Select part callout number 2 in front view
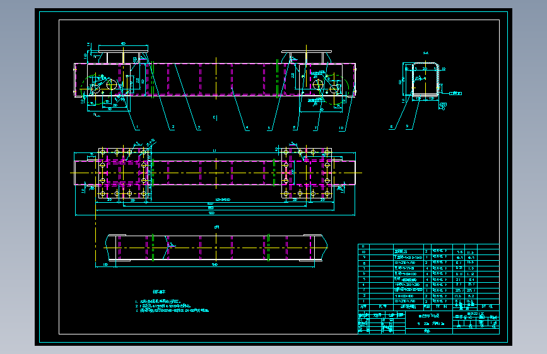Viewport: 547px width, 354px height. pyautogui.click(x=173, y=127)
